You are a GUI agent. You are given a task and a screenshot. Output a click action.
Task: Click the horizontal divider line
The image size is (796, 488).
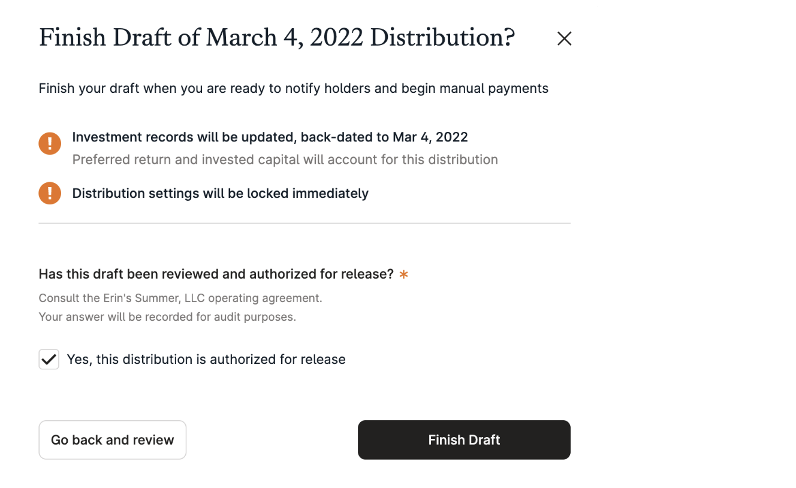304,223
